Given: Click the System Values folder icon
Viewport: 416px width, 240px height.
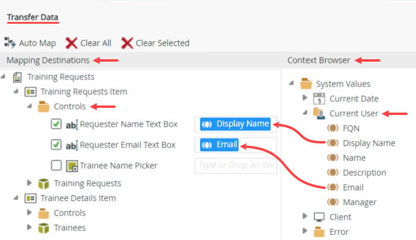Looking at the screenshot, I should click(x=306, y=84).
